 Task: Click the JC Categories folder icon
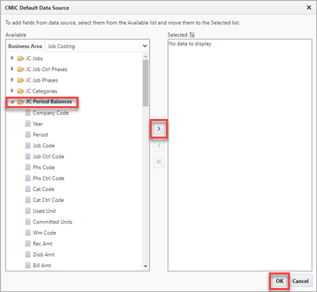(21, 91)
